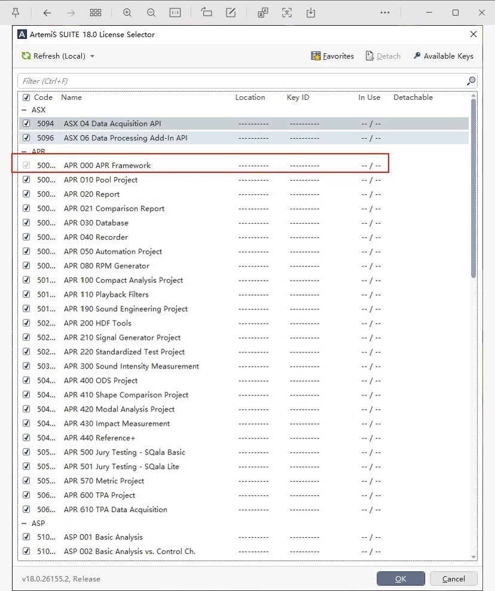Sort by the Location column header

(250, 98)
